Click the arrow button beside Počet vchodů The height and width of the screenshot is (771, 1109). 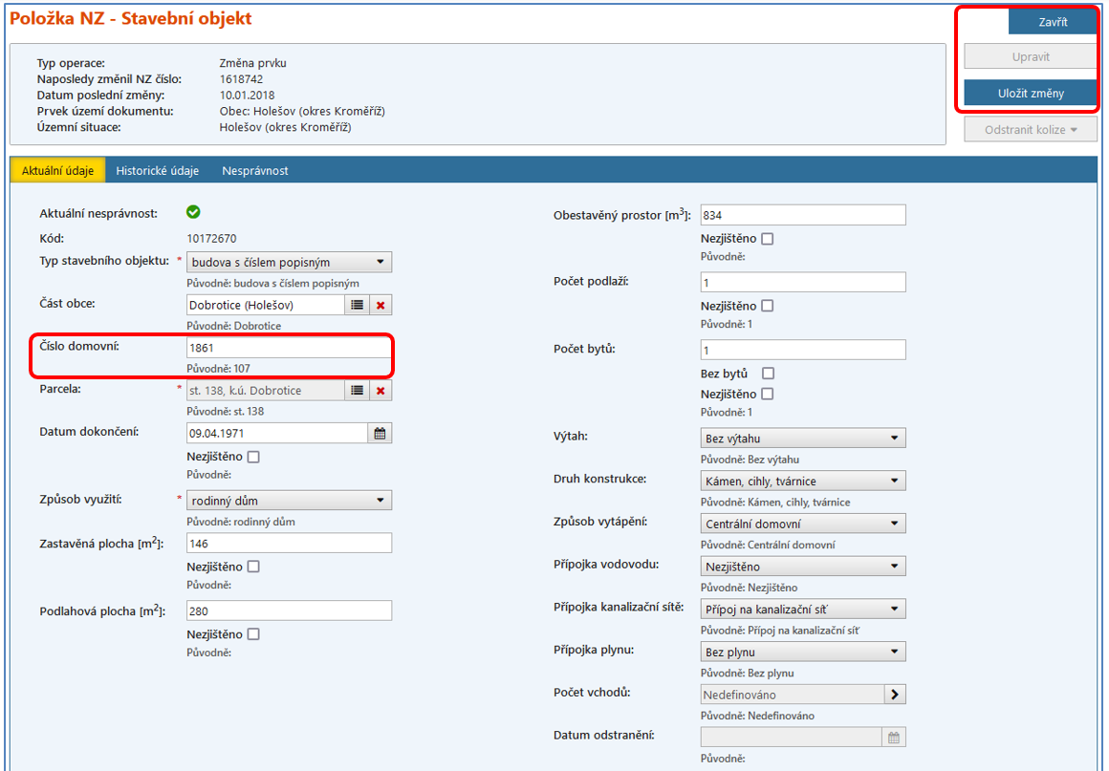[894, 695]
